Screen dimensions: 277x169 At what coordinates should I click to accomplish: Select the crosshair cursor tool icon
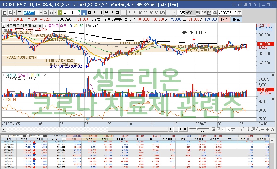point(228,129)
